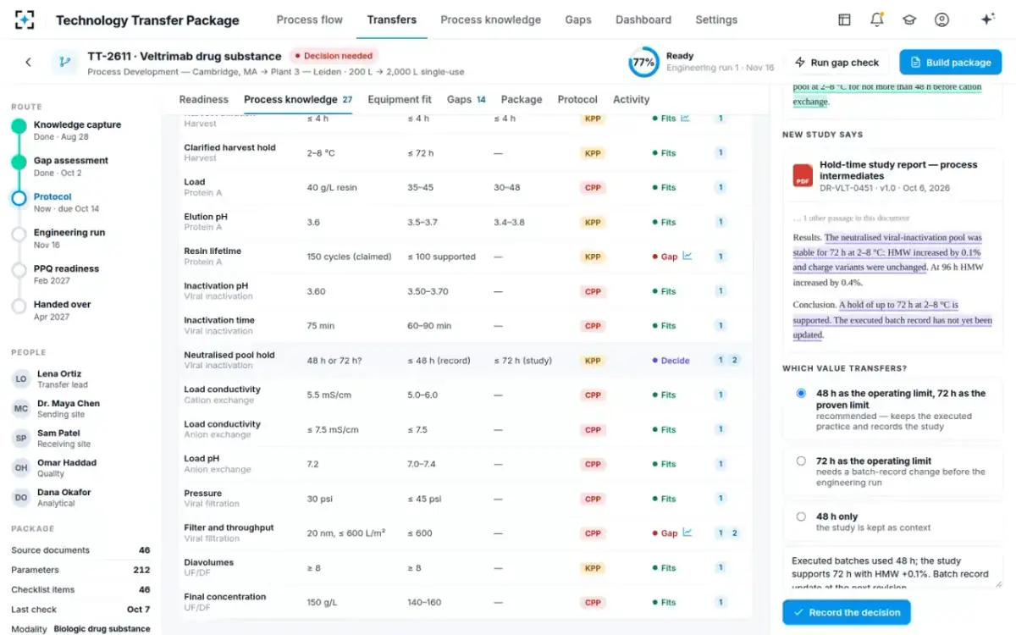Click the Build package button
This screenshot has height=635, width=1016.
[x=950, y=62]
